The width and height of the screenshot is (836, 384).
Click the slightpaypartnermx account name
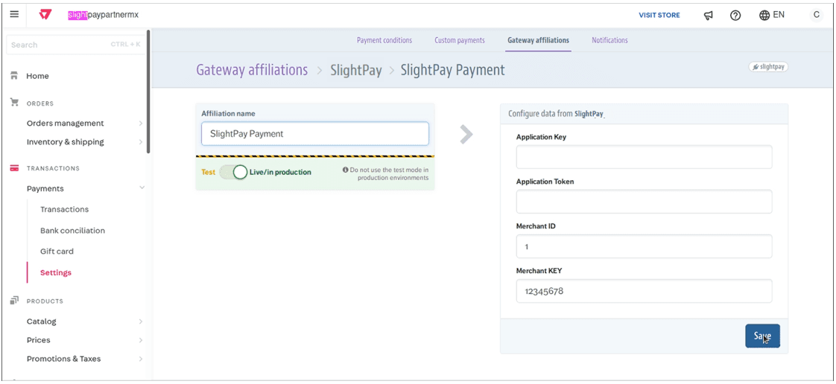coord(104,15)
